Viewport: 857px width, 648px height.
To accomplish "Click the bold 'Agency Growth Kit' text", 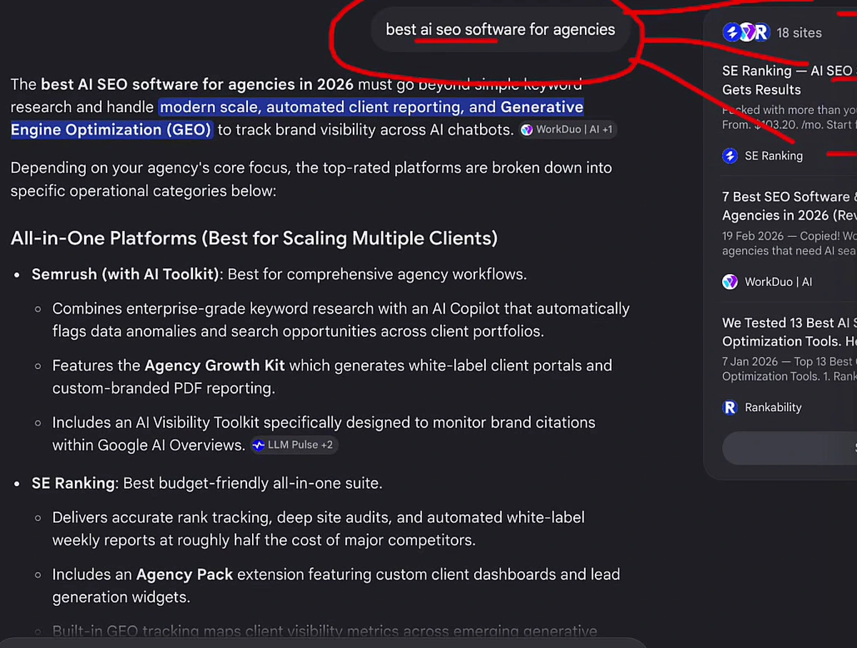I will pos(214,365).
